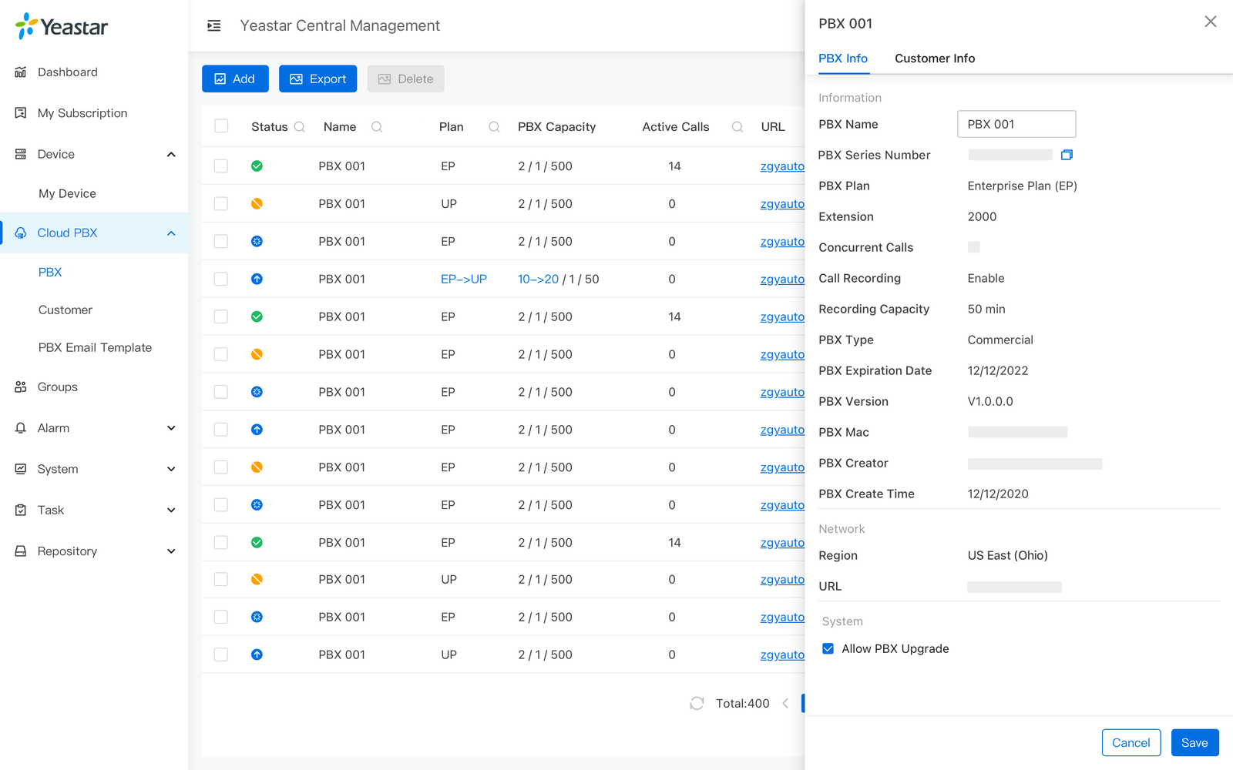Open PBX Email Template submenu item
This screenshot has width=1233, height=770.
[x=94, y=347]
